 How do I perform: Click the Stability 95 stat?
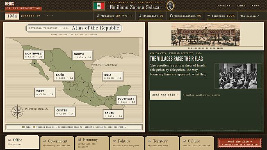pyautogui.click(x=151, y=16)
